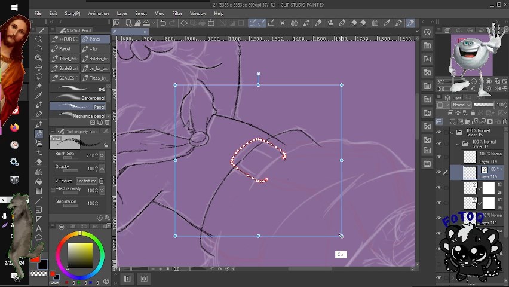Toggle visibility of Layer 115
The width and height of the screenshot is (509, 287).
coord(439,173)
